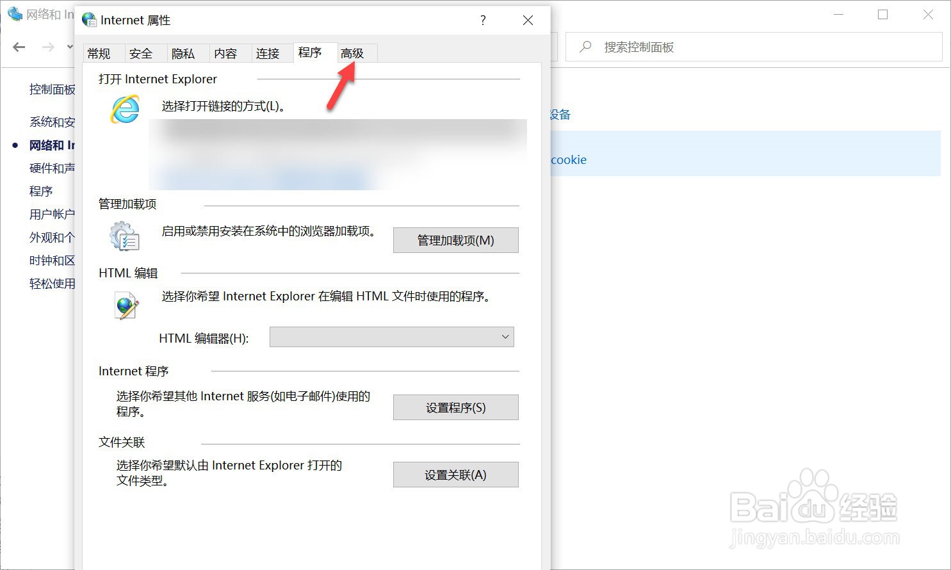Image resolution: width=951 pixels, height=570 pixels.
Task: Click the Internet 程序 section heading
Action: [134, 371]
